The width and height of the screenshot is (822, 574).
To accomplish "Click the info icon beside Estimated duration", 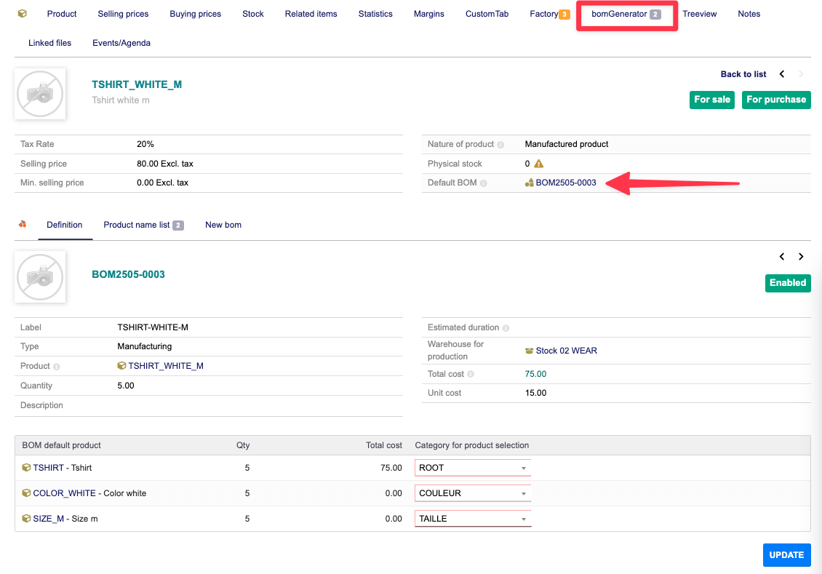I will 506,328.
